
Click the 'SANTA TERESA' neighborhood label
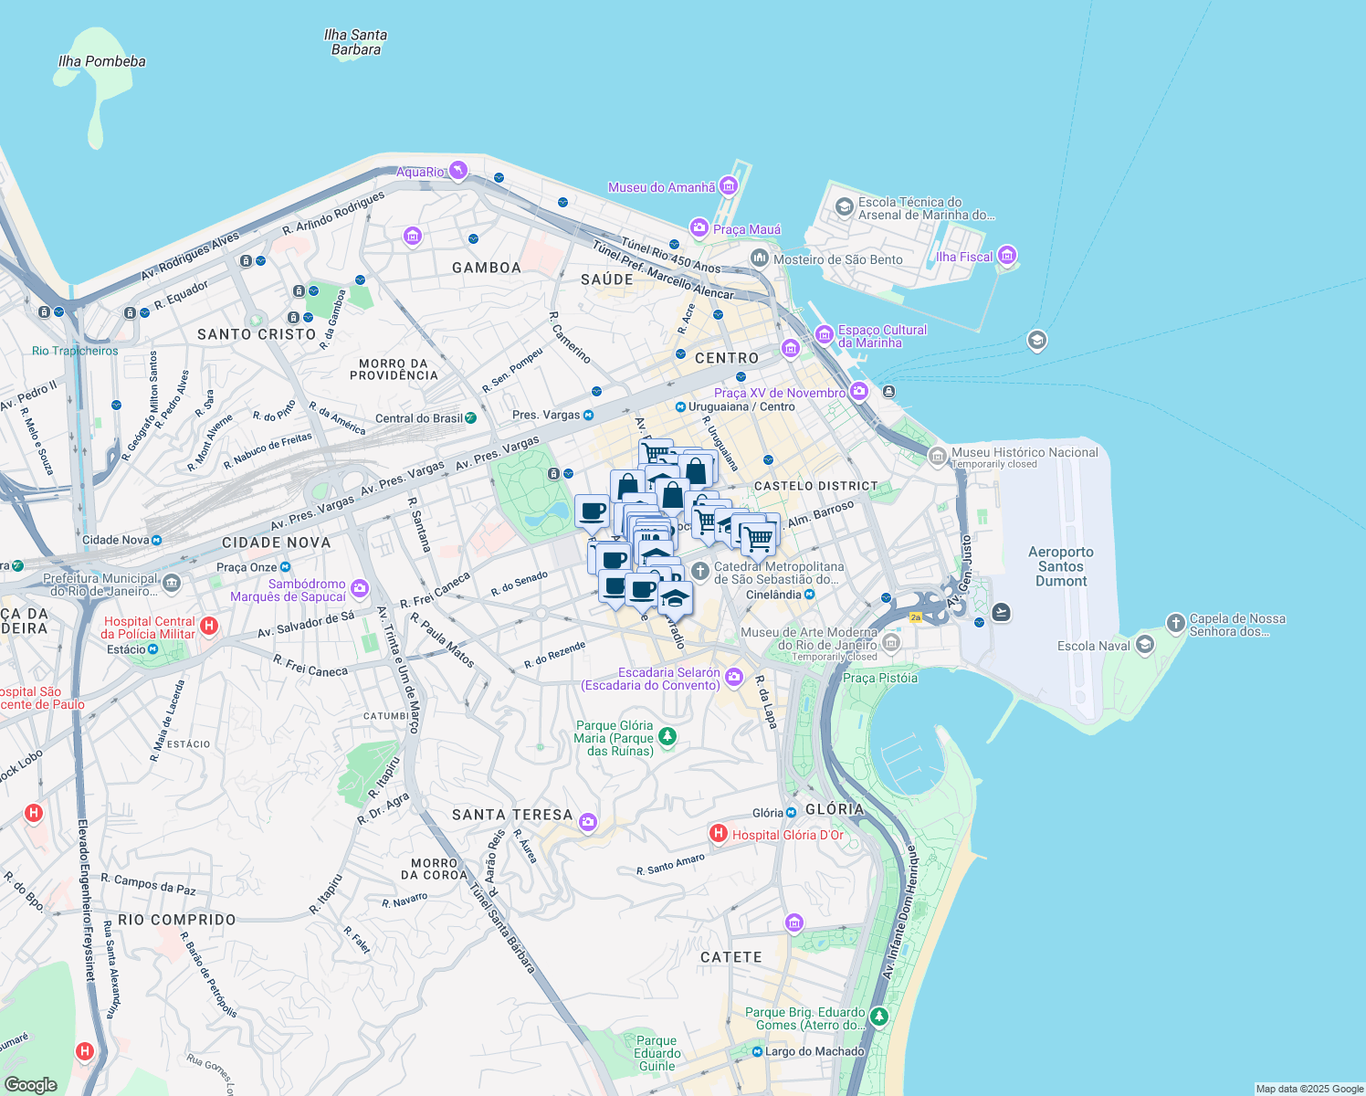click(x=512, y=815)
